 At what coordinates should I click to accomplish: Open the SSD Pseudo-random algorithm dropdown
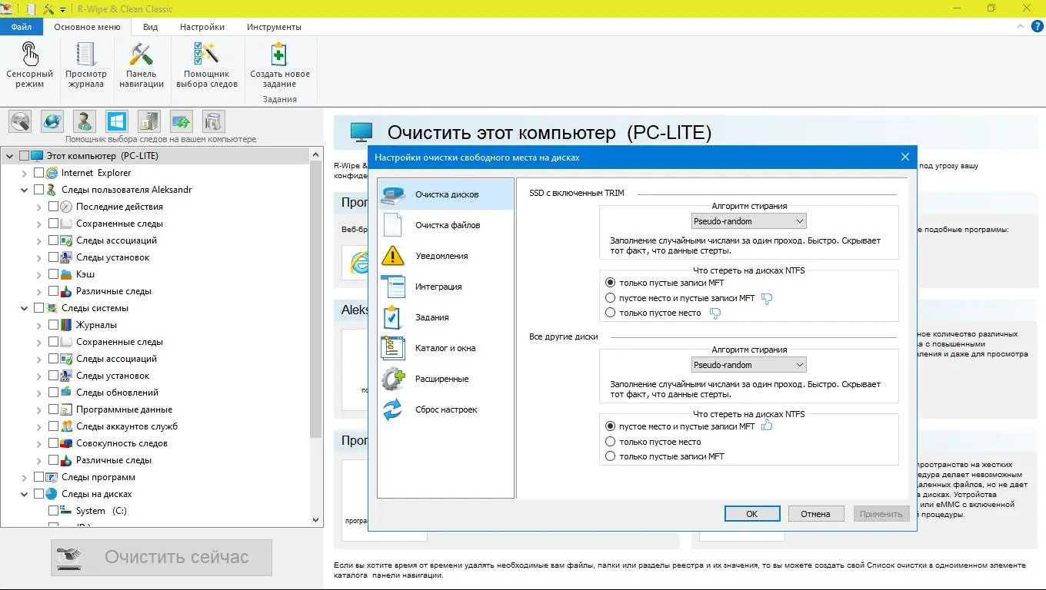pos(800,220)
